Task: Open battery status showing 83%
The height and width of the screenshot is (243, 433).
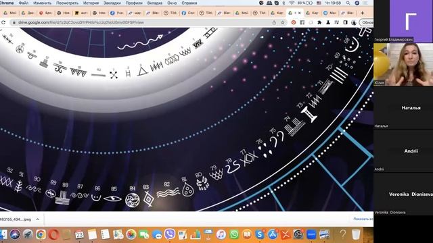Action: (x=304, y=3)
